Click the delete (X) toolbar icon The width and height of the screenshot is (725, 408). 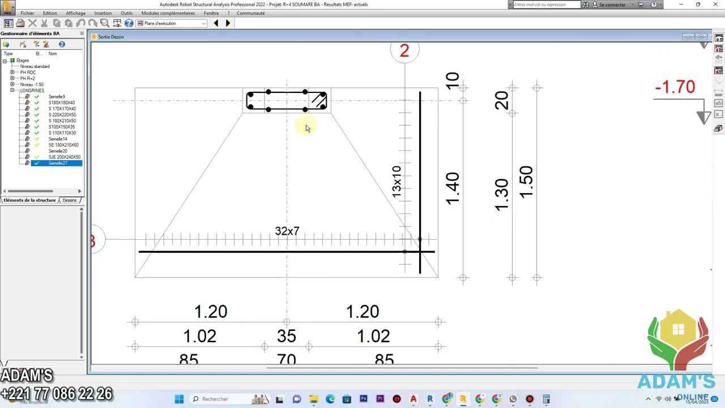click(x=32, y=23)
